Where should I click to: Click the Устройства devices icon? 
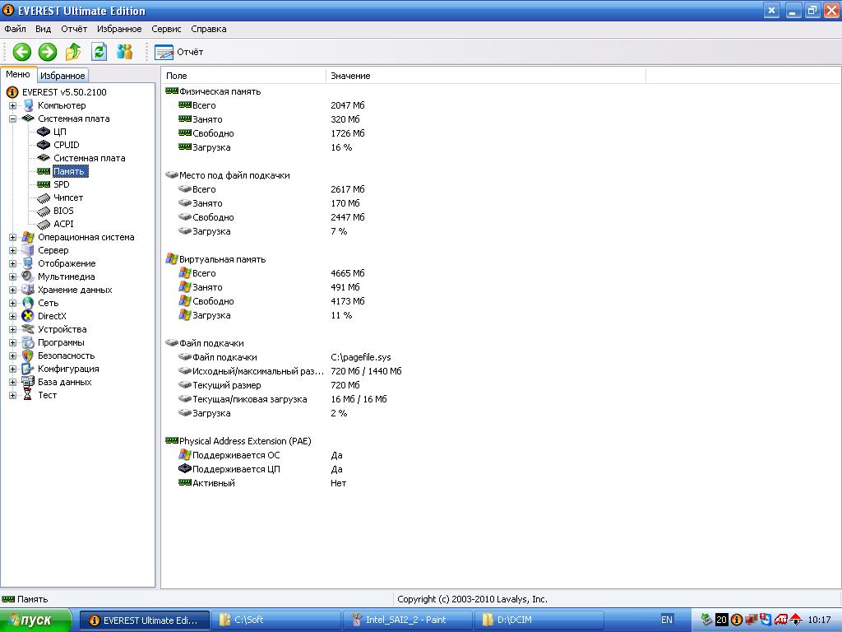[x=28, y=329]
